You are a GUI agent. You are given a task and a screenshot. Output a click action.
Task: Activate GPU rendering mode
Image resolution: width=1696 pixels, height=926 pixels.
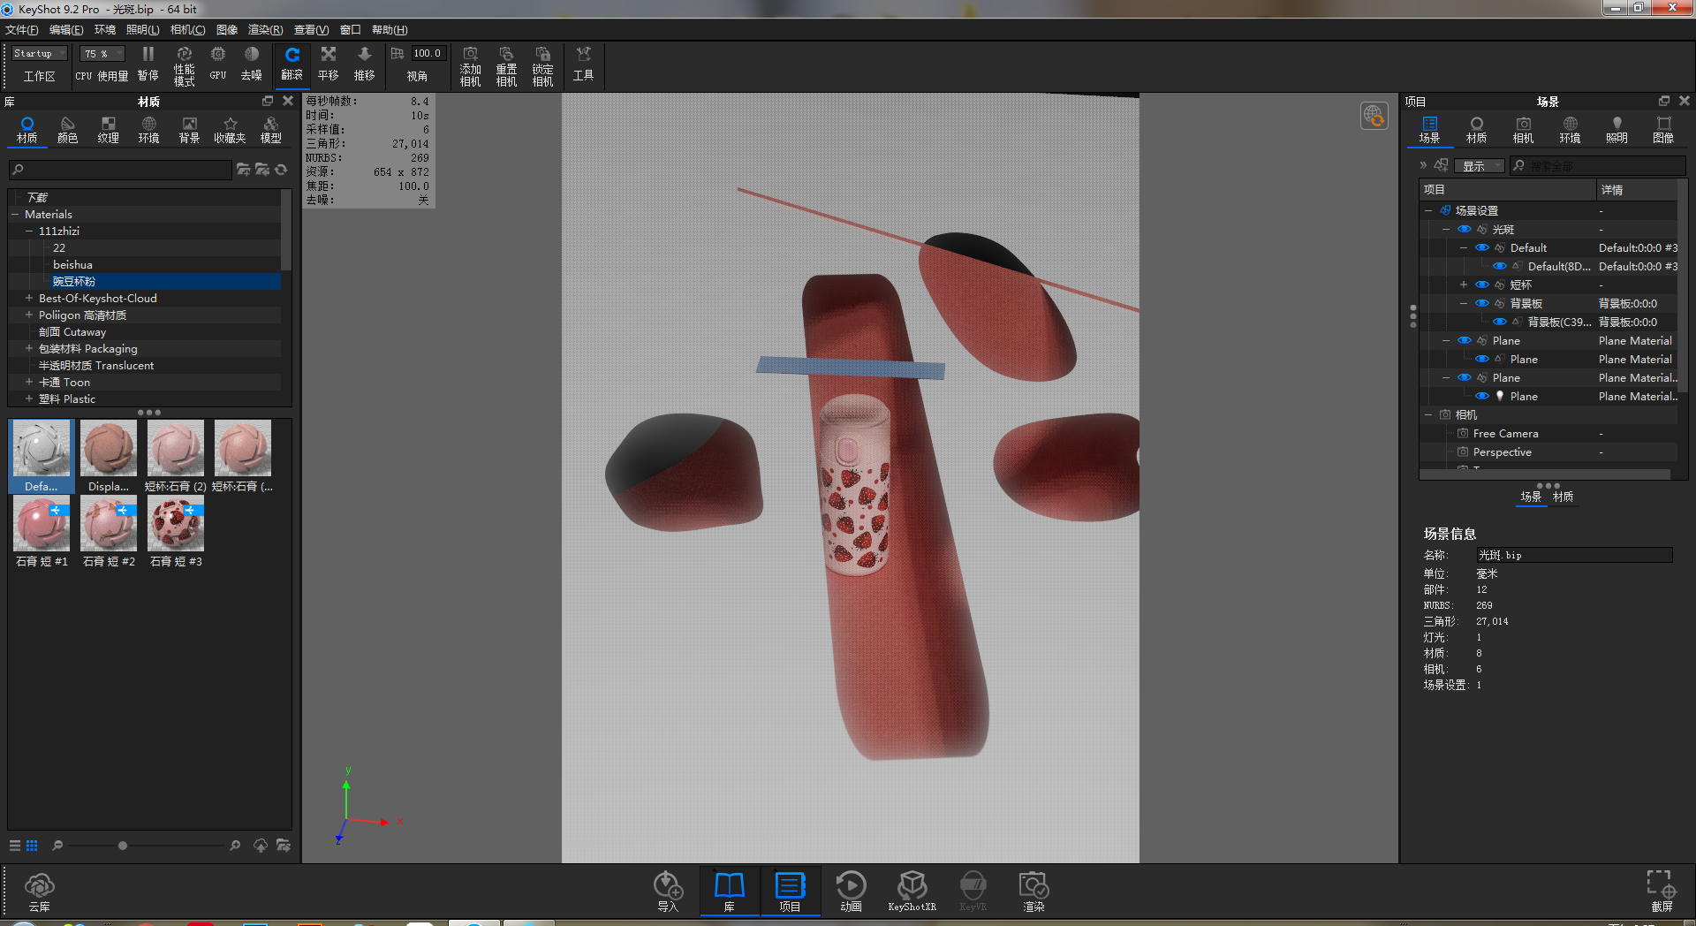216,64
